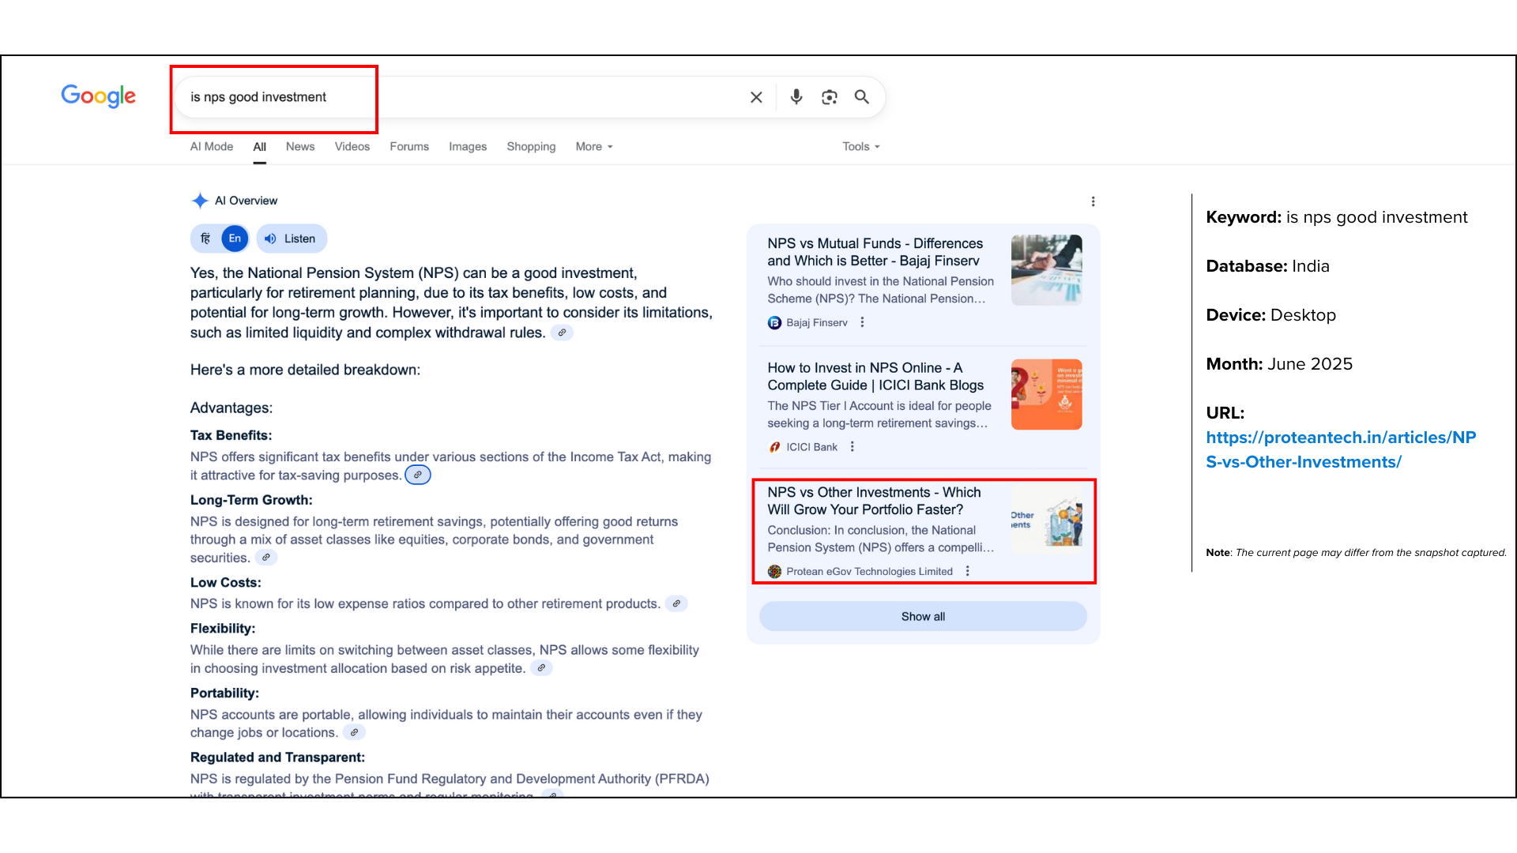1517x853 pixels.
Task: Click the Bajaj Finserv article thumbnail
Action: pos(1046,270)
